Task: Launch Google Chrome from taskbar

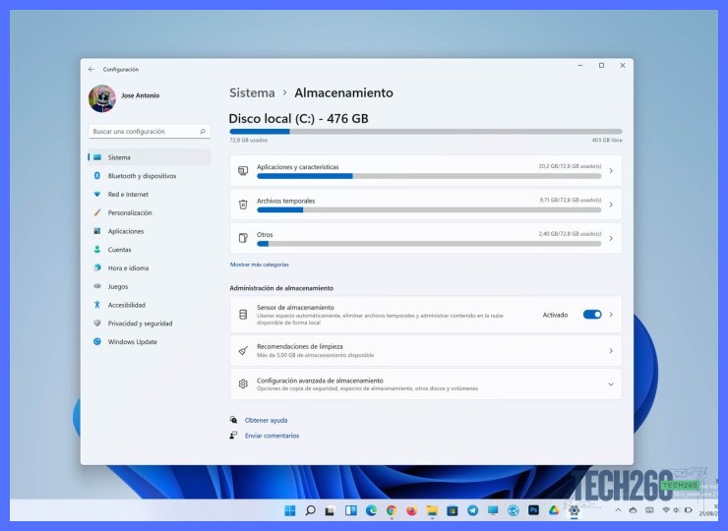Action: click(392, 510)
